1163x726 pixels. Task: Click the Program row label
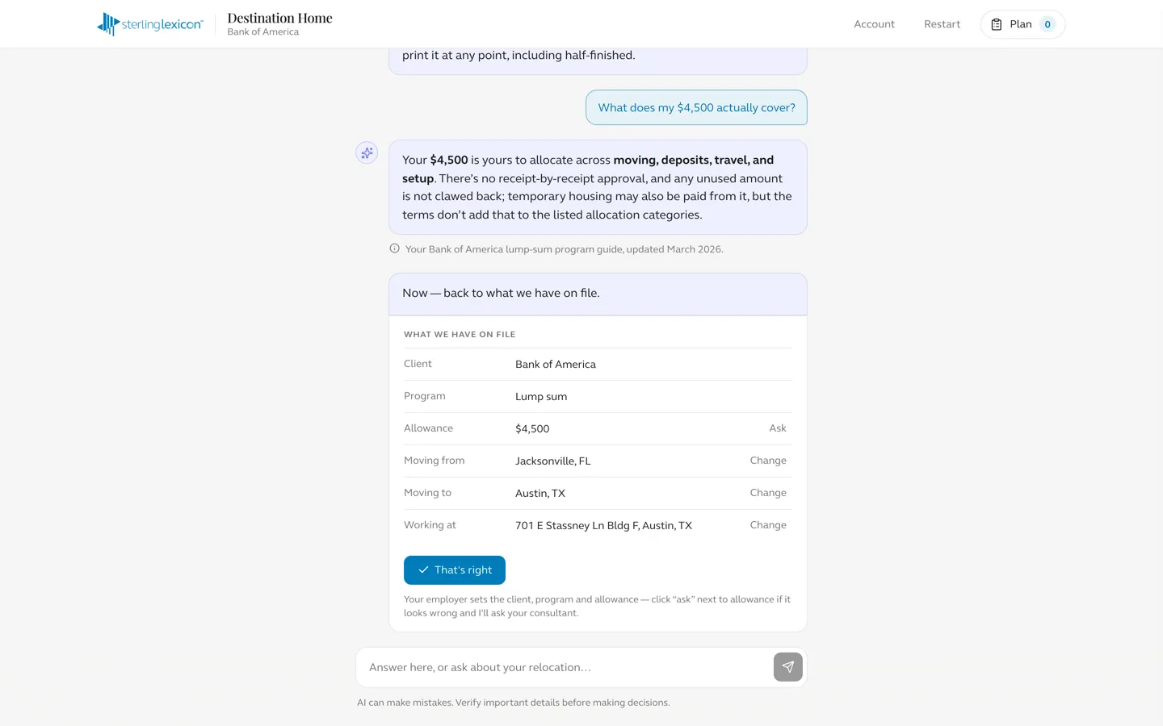coord(425,396)
